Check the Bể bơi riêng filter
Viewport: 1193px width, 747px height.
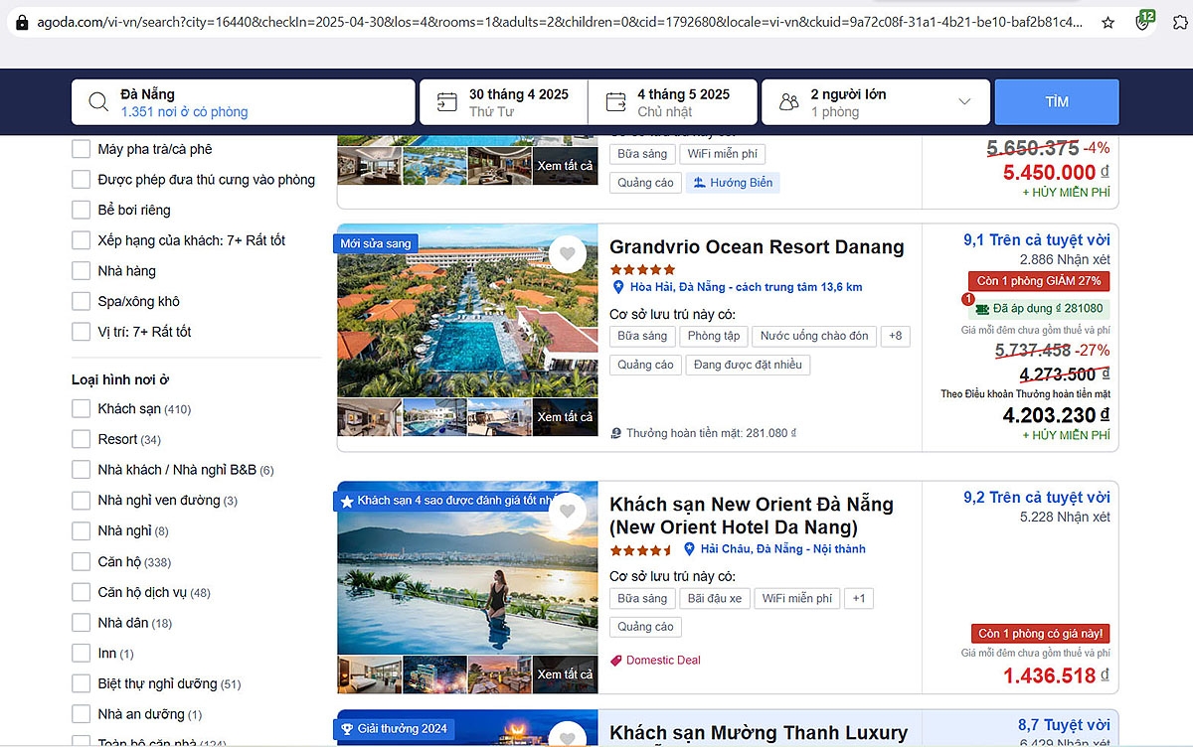point(82,210)
